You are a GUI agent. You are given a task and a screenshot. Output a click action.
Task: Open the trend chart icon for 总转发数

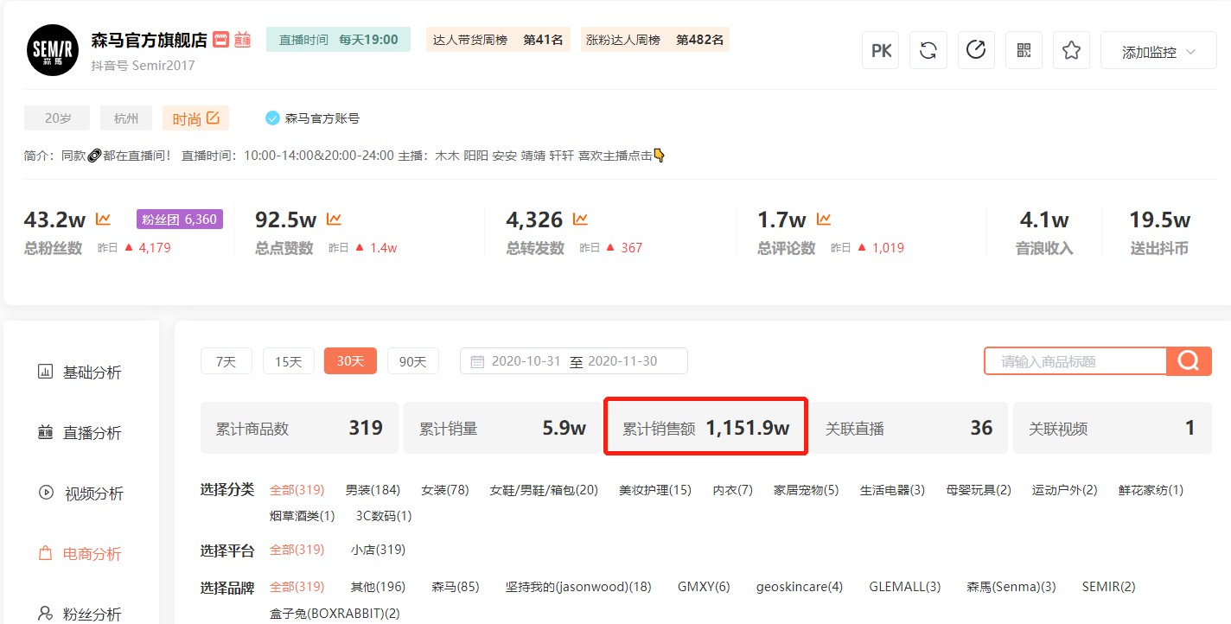click(580, 220)
